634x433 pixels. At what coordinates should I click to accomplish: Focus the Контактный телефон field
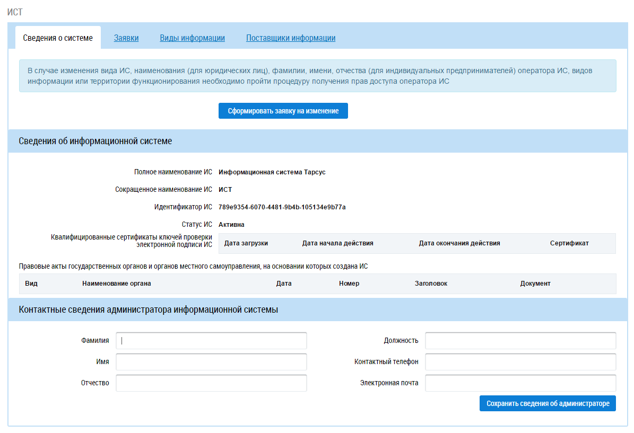(520, 362)
